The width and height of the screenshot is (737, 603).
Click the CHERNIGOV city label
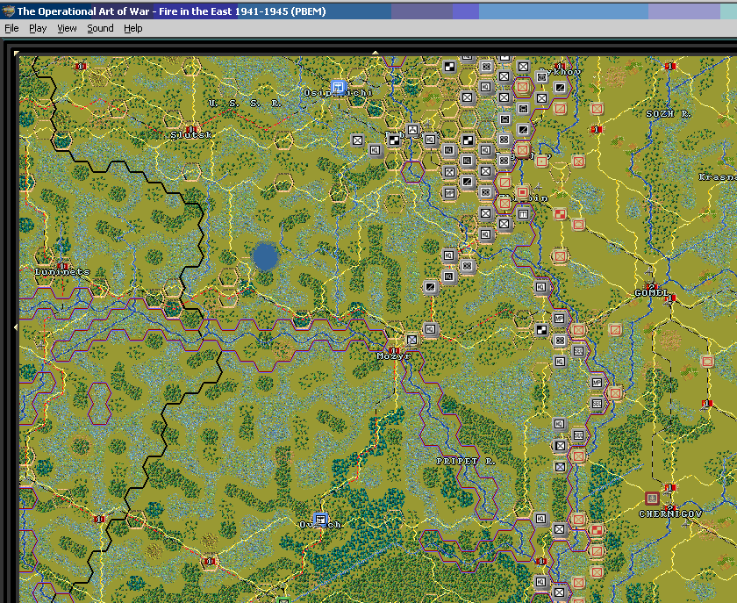click(x=670, y=514)
